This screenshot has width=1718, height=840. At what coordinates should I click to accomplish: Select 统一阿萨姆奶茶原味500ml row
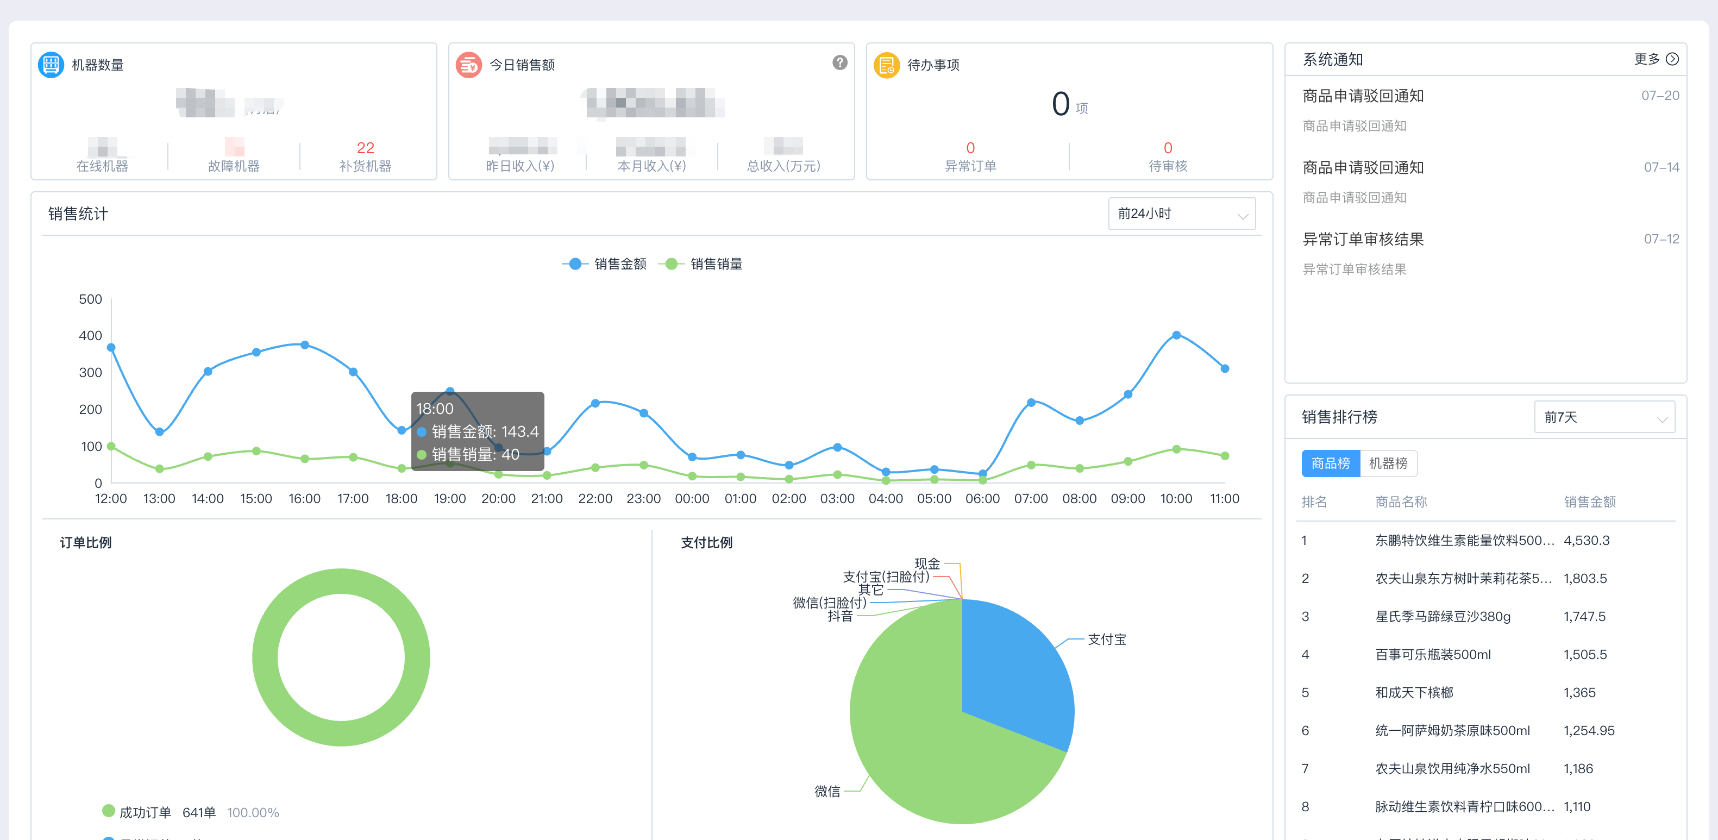coord(1485,731)
